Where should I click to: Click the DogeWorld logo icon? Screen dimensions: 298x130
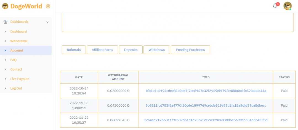tap(5, 6)
